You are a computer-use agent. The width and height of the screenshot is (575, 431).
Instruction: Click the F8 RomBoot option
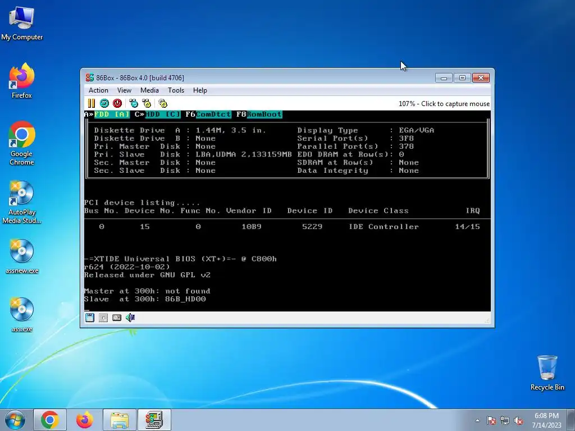point(259,114)
